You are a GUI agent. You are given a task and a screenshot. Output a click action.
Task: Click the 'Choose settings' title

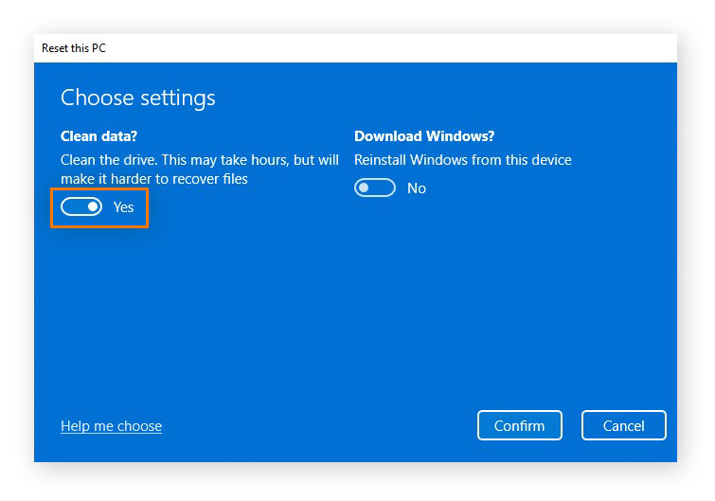138,98
